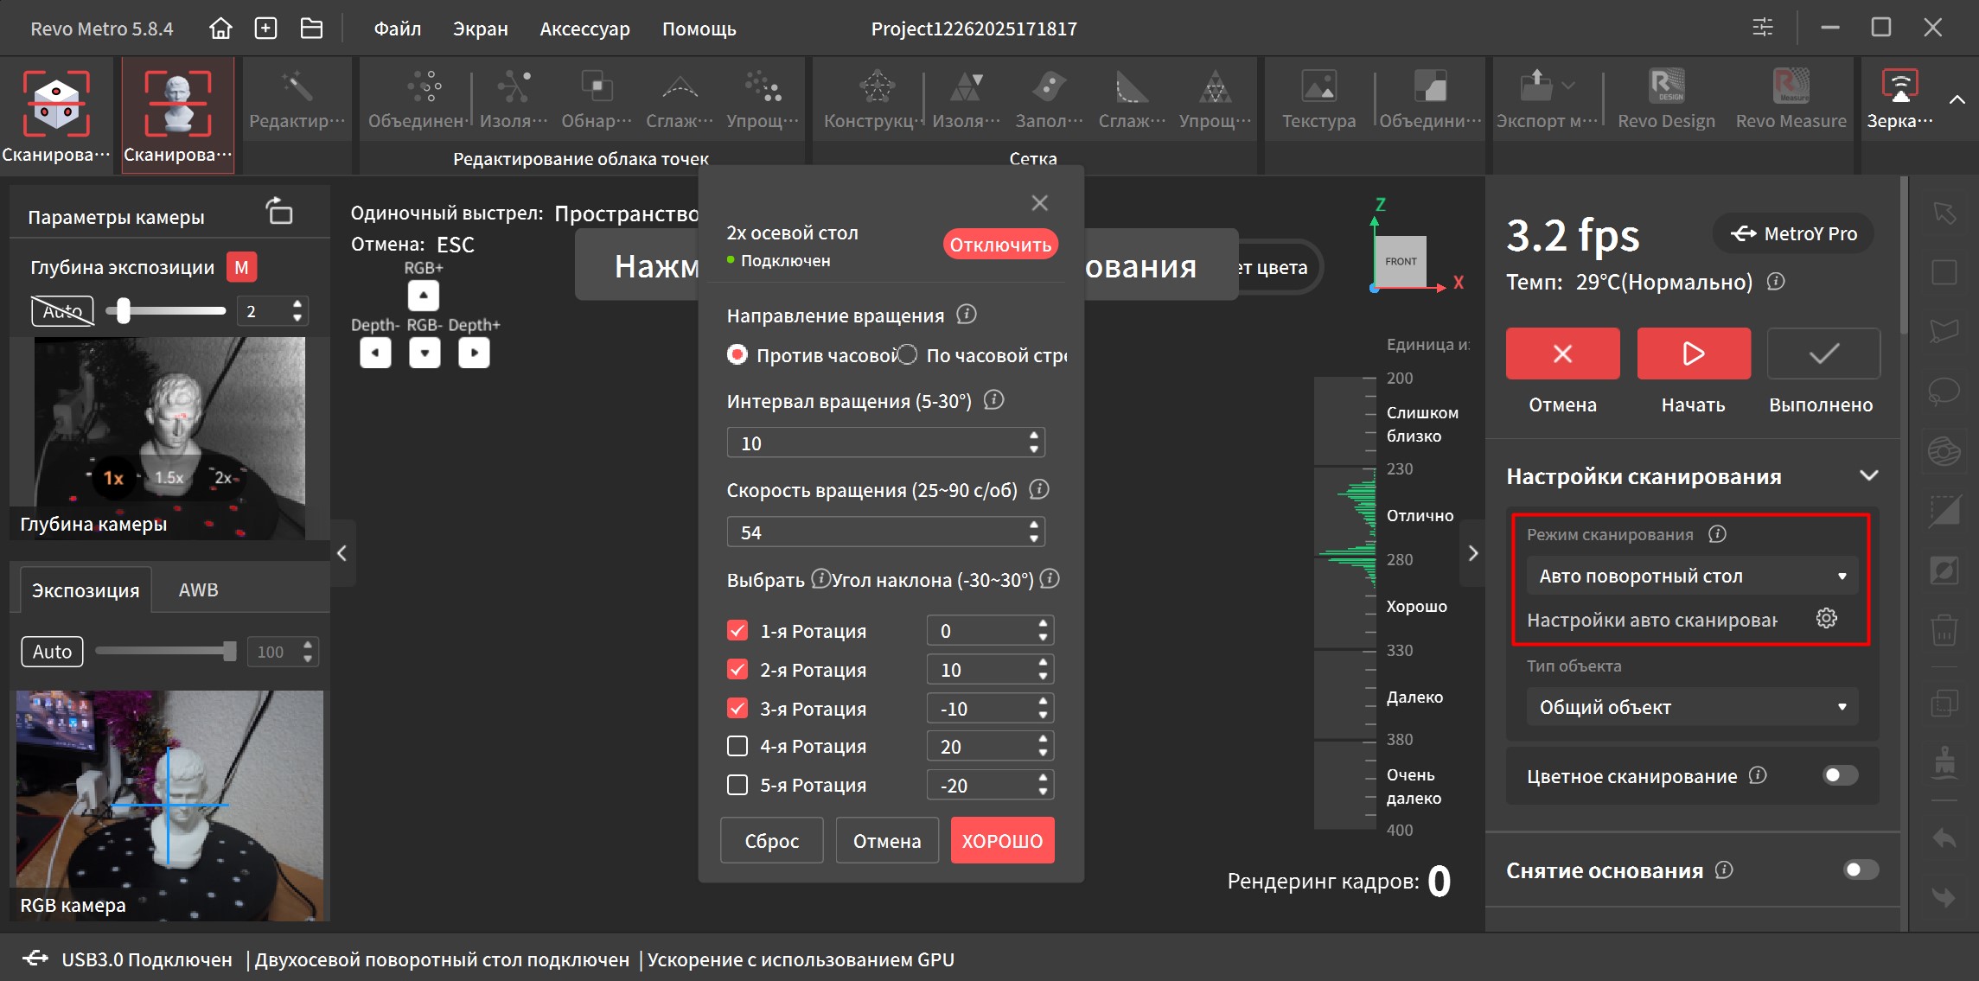
Task: Collapse the Настройки сканирования section
Action: pos(1868,476)
